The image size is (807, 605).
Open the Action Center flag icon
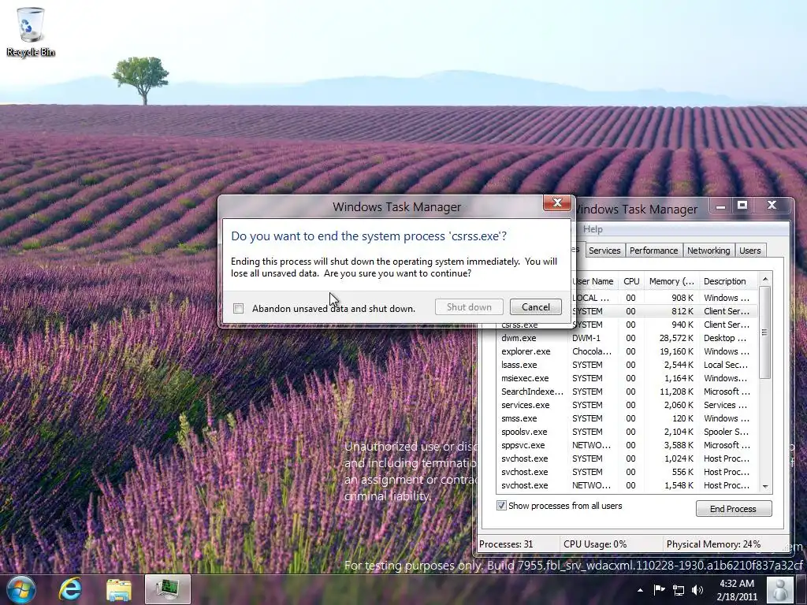tap(659, 589)
